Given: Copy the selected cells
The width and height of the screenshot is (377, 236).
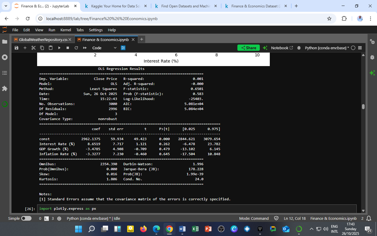Looking at the screenshot, I should [42, 48].
